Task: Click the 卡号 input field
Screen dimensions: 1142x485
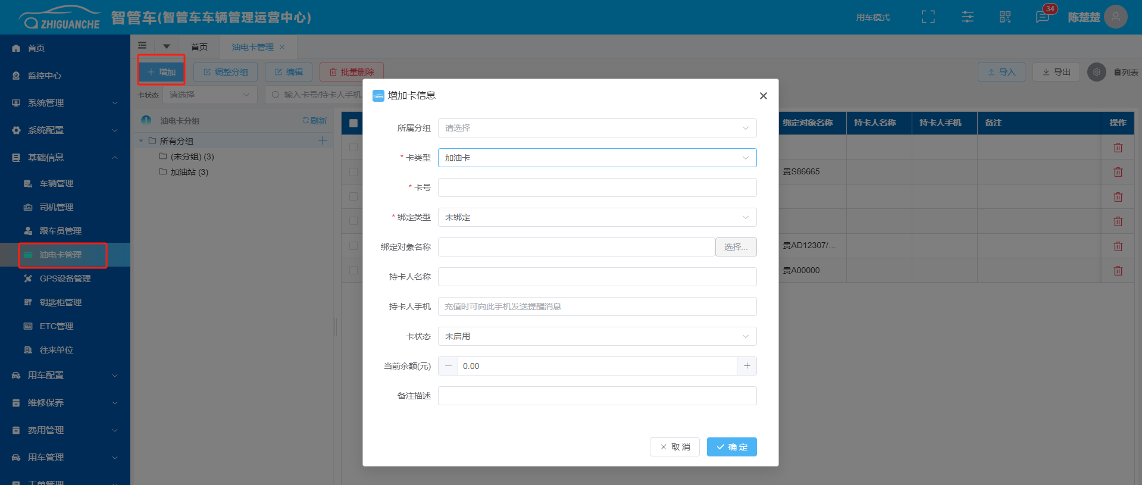Action: [597, 187]
